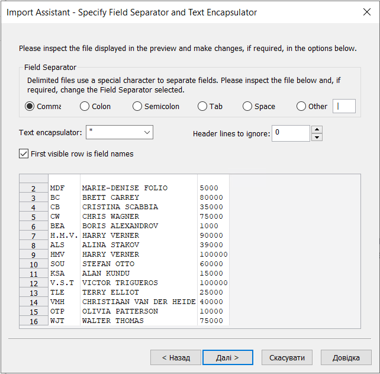Viewport: 380px width, 374px height.
Task: Click the 15000 value cell
Action: pos(213,273)
